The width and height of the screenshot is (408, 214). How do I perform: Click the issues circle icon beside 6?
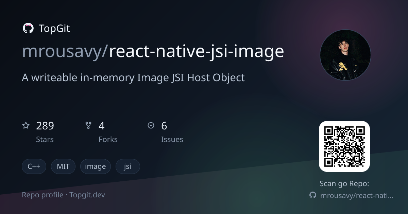click(151, 126)
